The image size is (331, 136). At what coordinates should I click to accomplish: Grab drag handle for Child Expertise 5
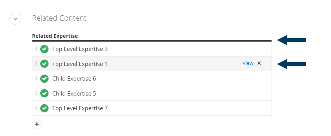pos(36,93)
